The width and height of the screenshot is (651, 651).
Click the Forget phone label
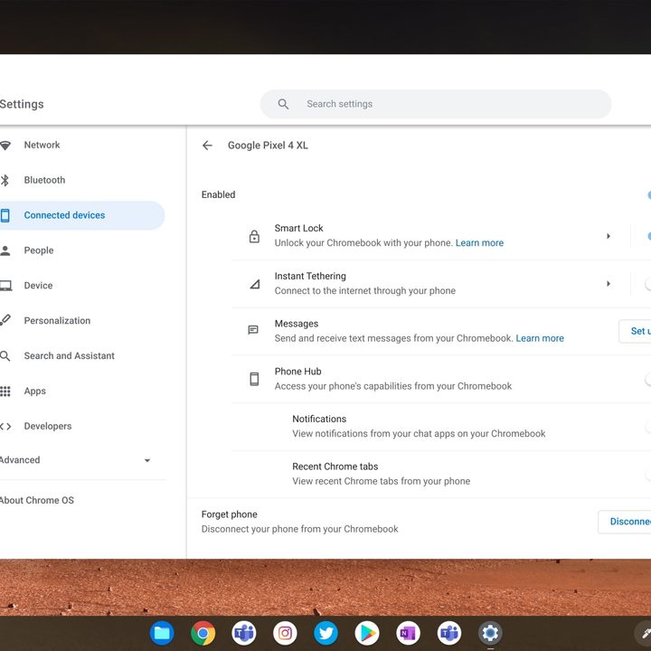(x=229, y=514)
